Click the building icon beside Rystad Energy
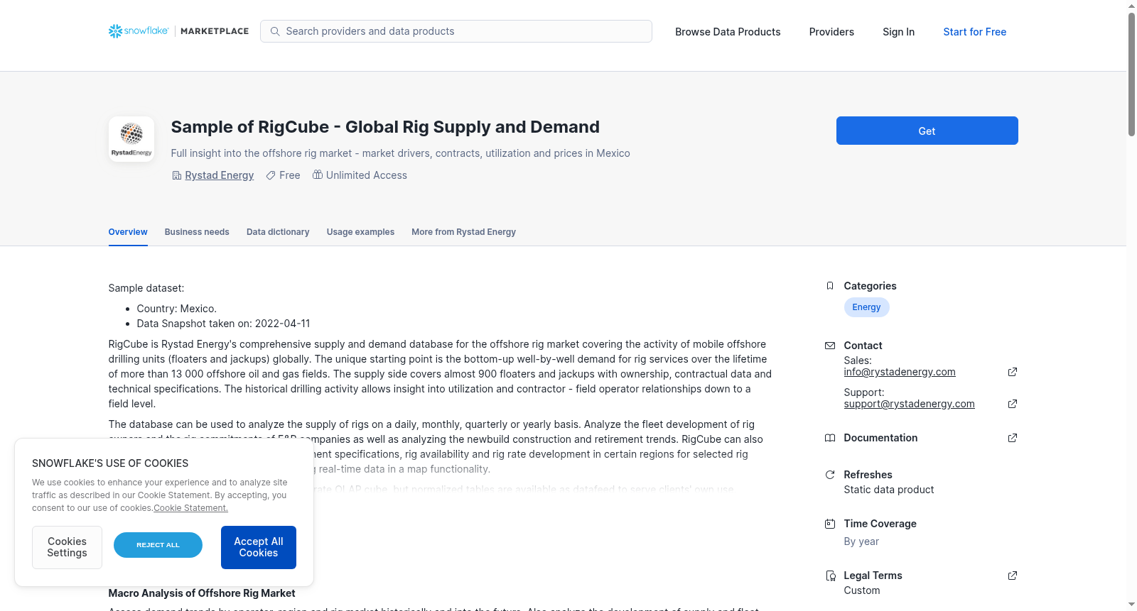The width and height of the screenshot is (1137, 611). [x=177, y=175]
